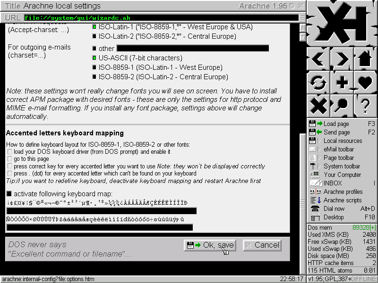Click the Local resources disk icon
Screen dimensions: 378x283
coord(312,141)
